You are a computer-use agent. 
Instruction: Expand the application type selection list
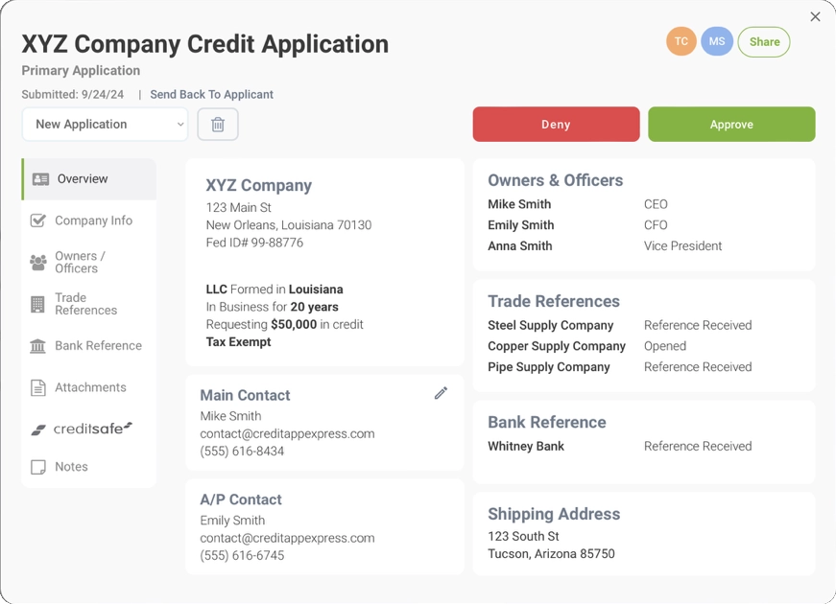104,125
